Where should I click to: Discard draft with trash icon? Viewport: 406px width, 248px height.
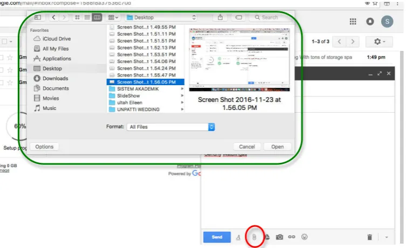click(x=369, y=237)
